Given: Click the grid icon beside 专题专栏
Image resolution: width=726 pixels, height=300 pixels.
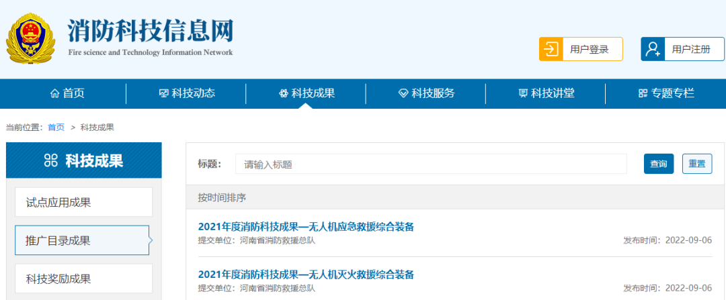Looking at the screenshot, I should (643, 94).
